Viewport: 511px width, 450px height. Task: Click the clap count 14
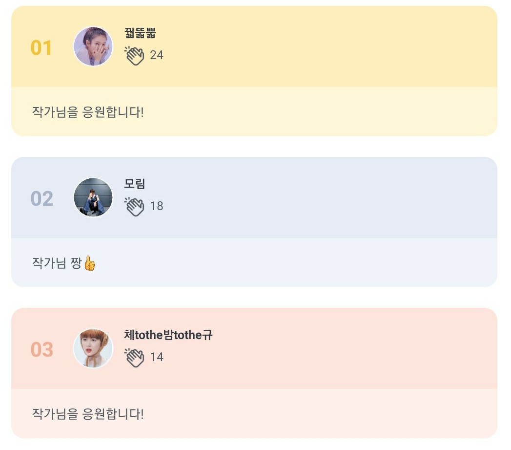click(x=157, y=357)
